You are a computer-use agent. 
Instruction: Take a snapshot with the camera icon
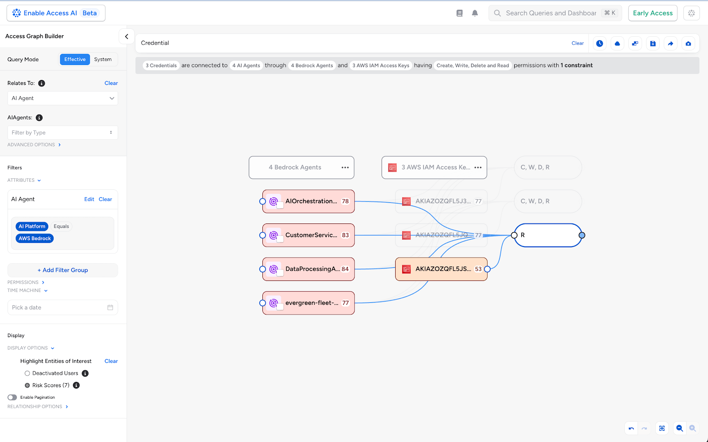(688, 43)
